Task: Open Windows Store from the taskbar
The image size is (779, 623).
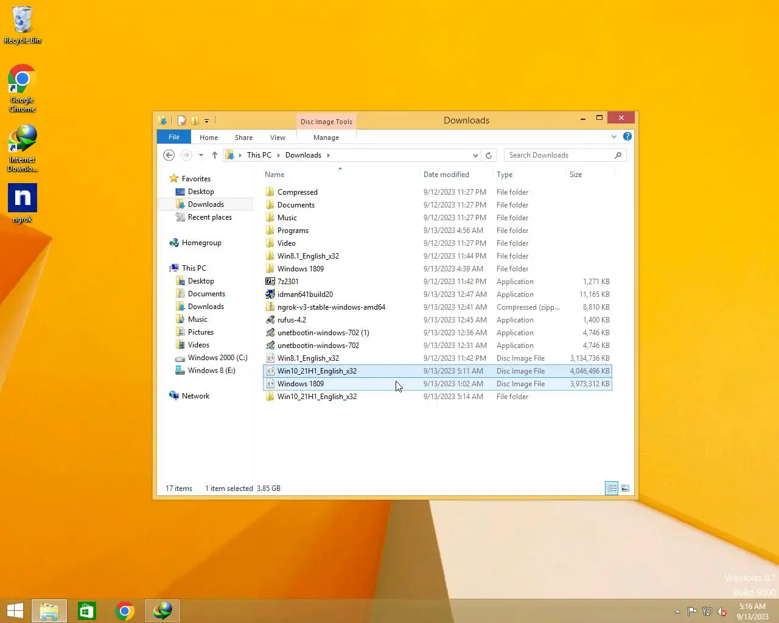Action: pyautogui.click(x=87, y=611)
